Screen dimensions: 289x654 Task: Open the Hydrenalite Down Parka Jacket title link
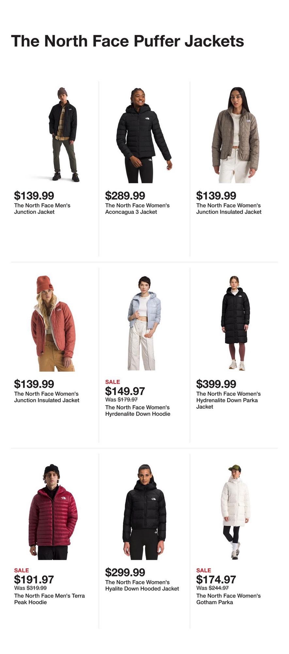click(229, 400)
